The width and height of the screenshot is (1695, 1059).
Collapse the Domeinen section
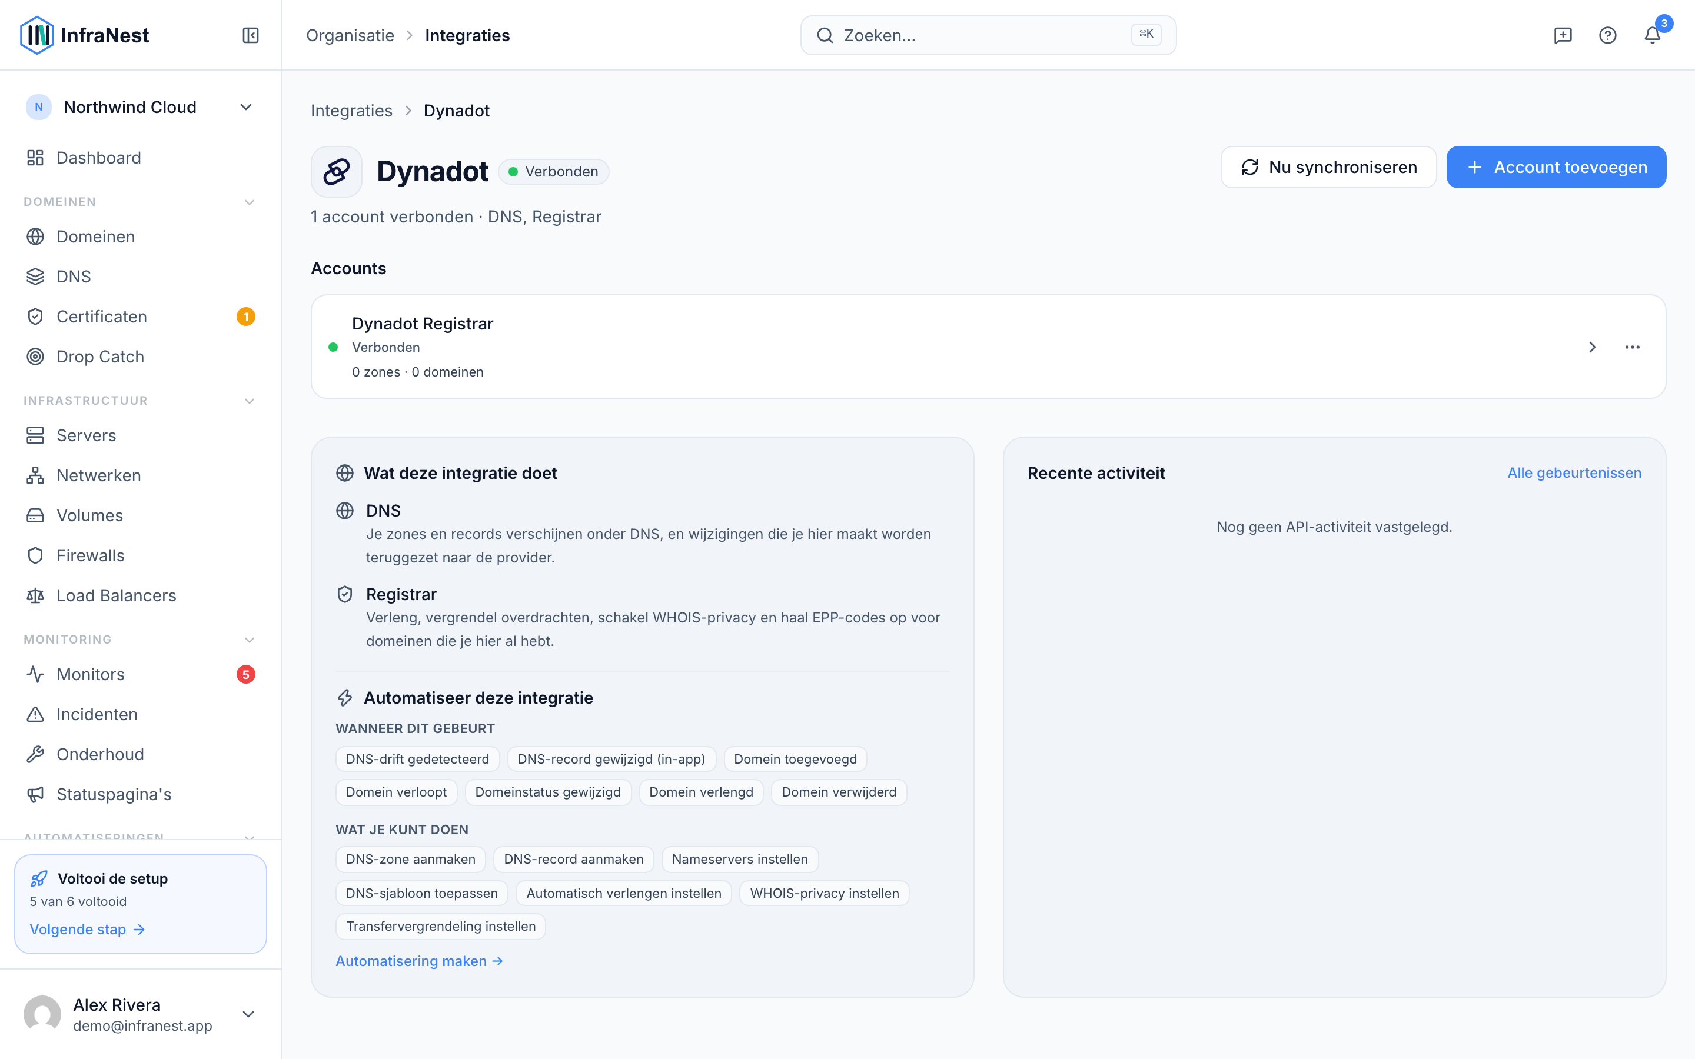pyautogui.click(x=250, y=202)
